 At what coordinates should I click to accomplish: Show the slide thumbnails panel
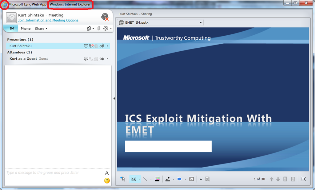(285, 179)
